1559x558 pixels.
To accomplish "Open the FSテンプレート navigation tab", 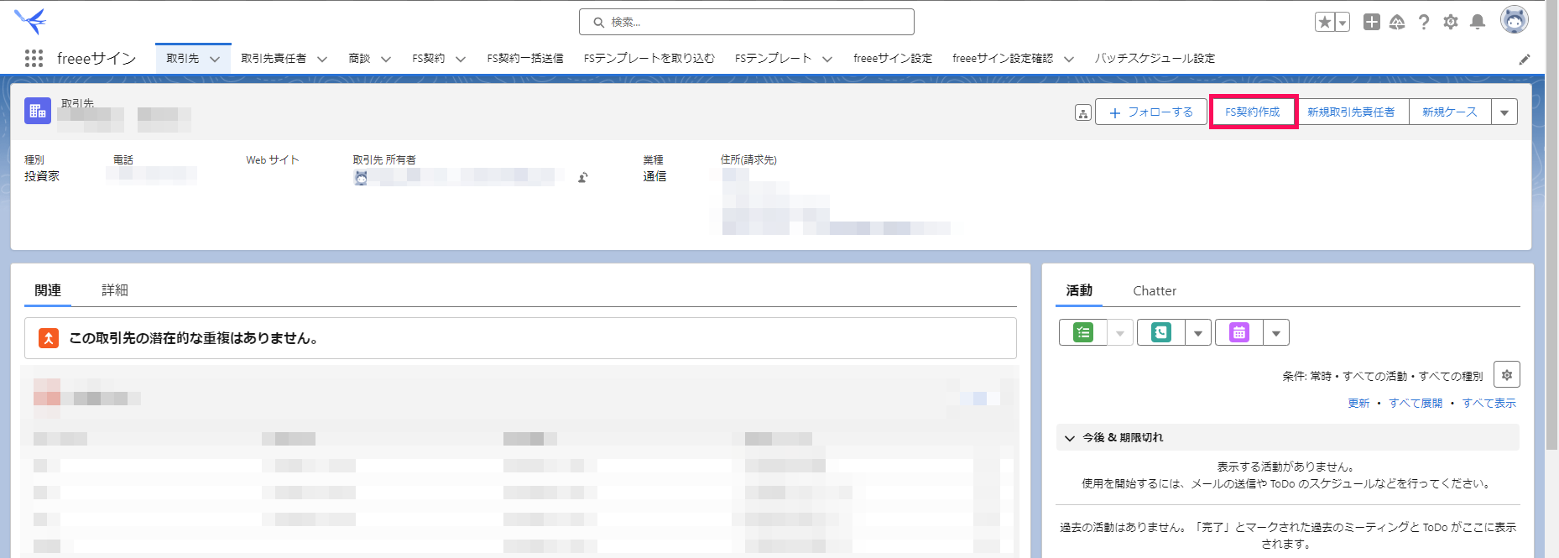I will click(x=774, y=59).
